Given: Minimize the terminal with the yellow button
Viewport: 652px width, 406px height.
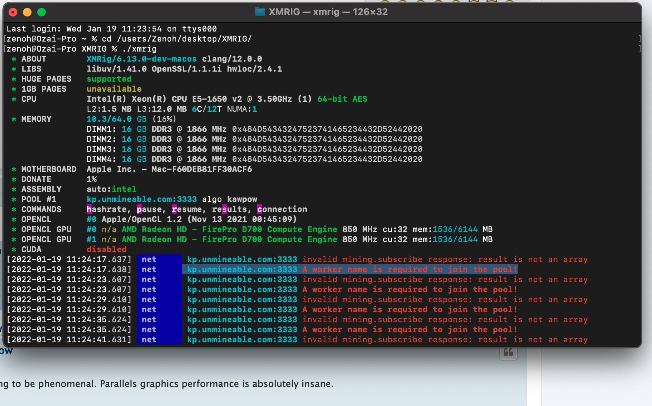Looking at the screenshot, I should pos(27,12).
